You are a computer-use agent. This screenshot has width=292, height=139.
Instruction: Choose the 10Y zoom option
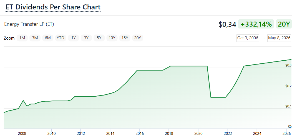(112, 38)
